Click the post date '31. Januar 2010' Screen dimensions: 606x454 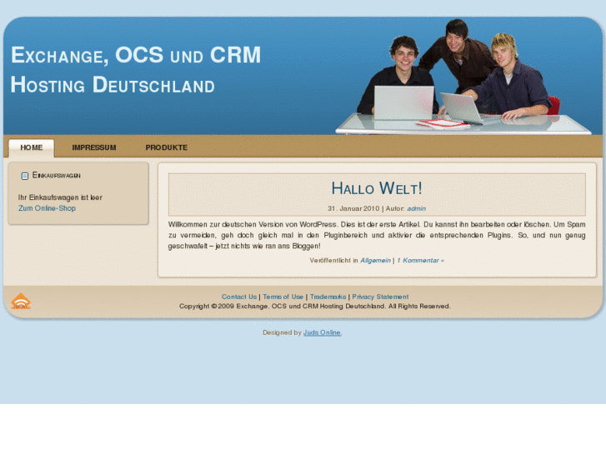click(x=353, y=208)
